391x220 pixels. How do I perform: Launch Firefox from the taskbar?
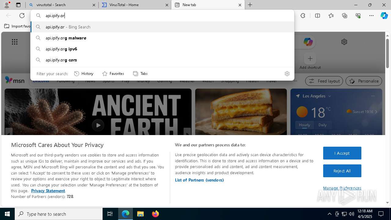pos(155,214)
